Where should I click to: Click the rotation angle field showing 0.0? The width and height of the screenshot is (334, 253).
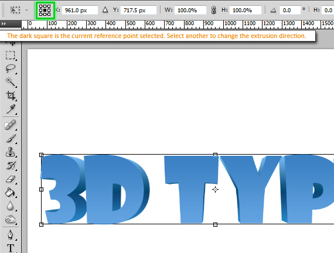pos(290,10)
